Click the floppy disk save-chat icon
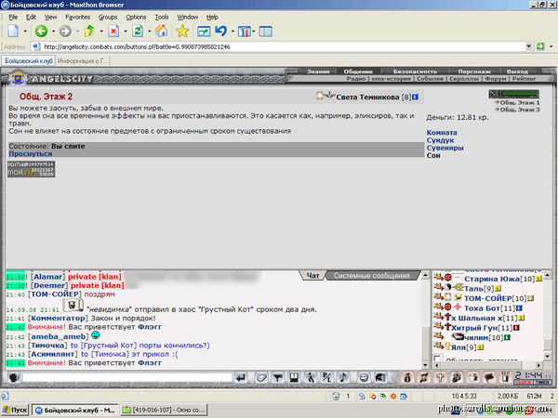The image size is (558, 418). tap(294, 377)
